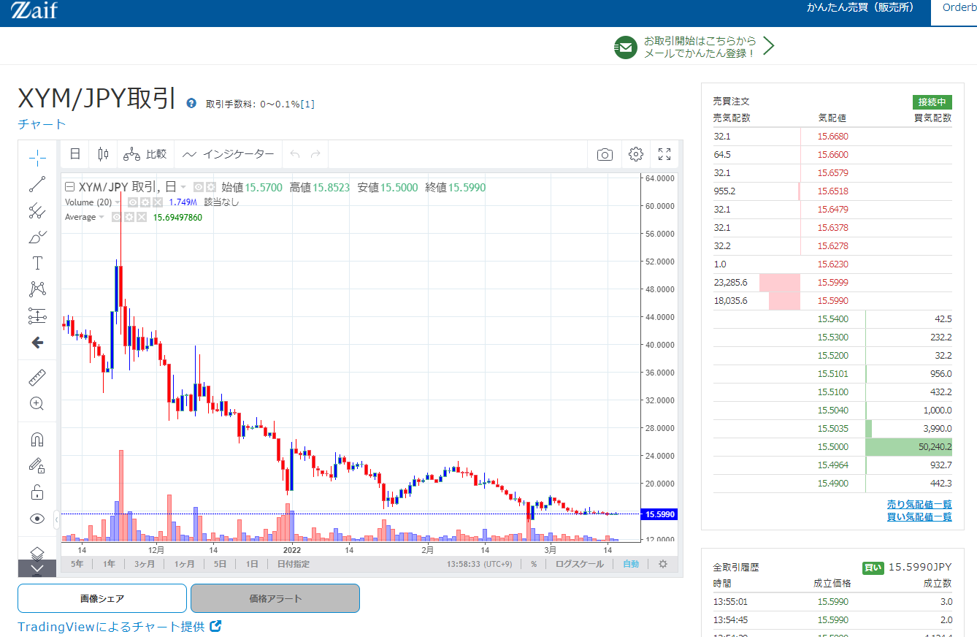Toggle lock all drawing tools

pyautogui.click(x=37, y=492)
